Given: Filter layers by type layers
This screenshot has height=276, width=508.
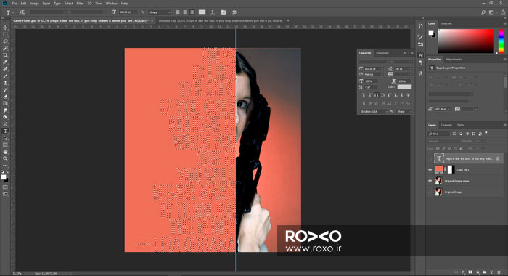Looking at the screenshot, I should point(467,134).
